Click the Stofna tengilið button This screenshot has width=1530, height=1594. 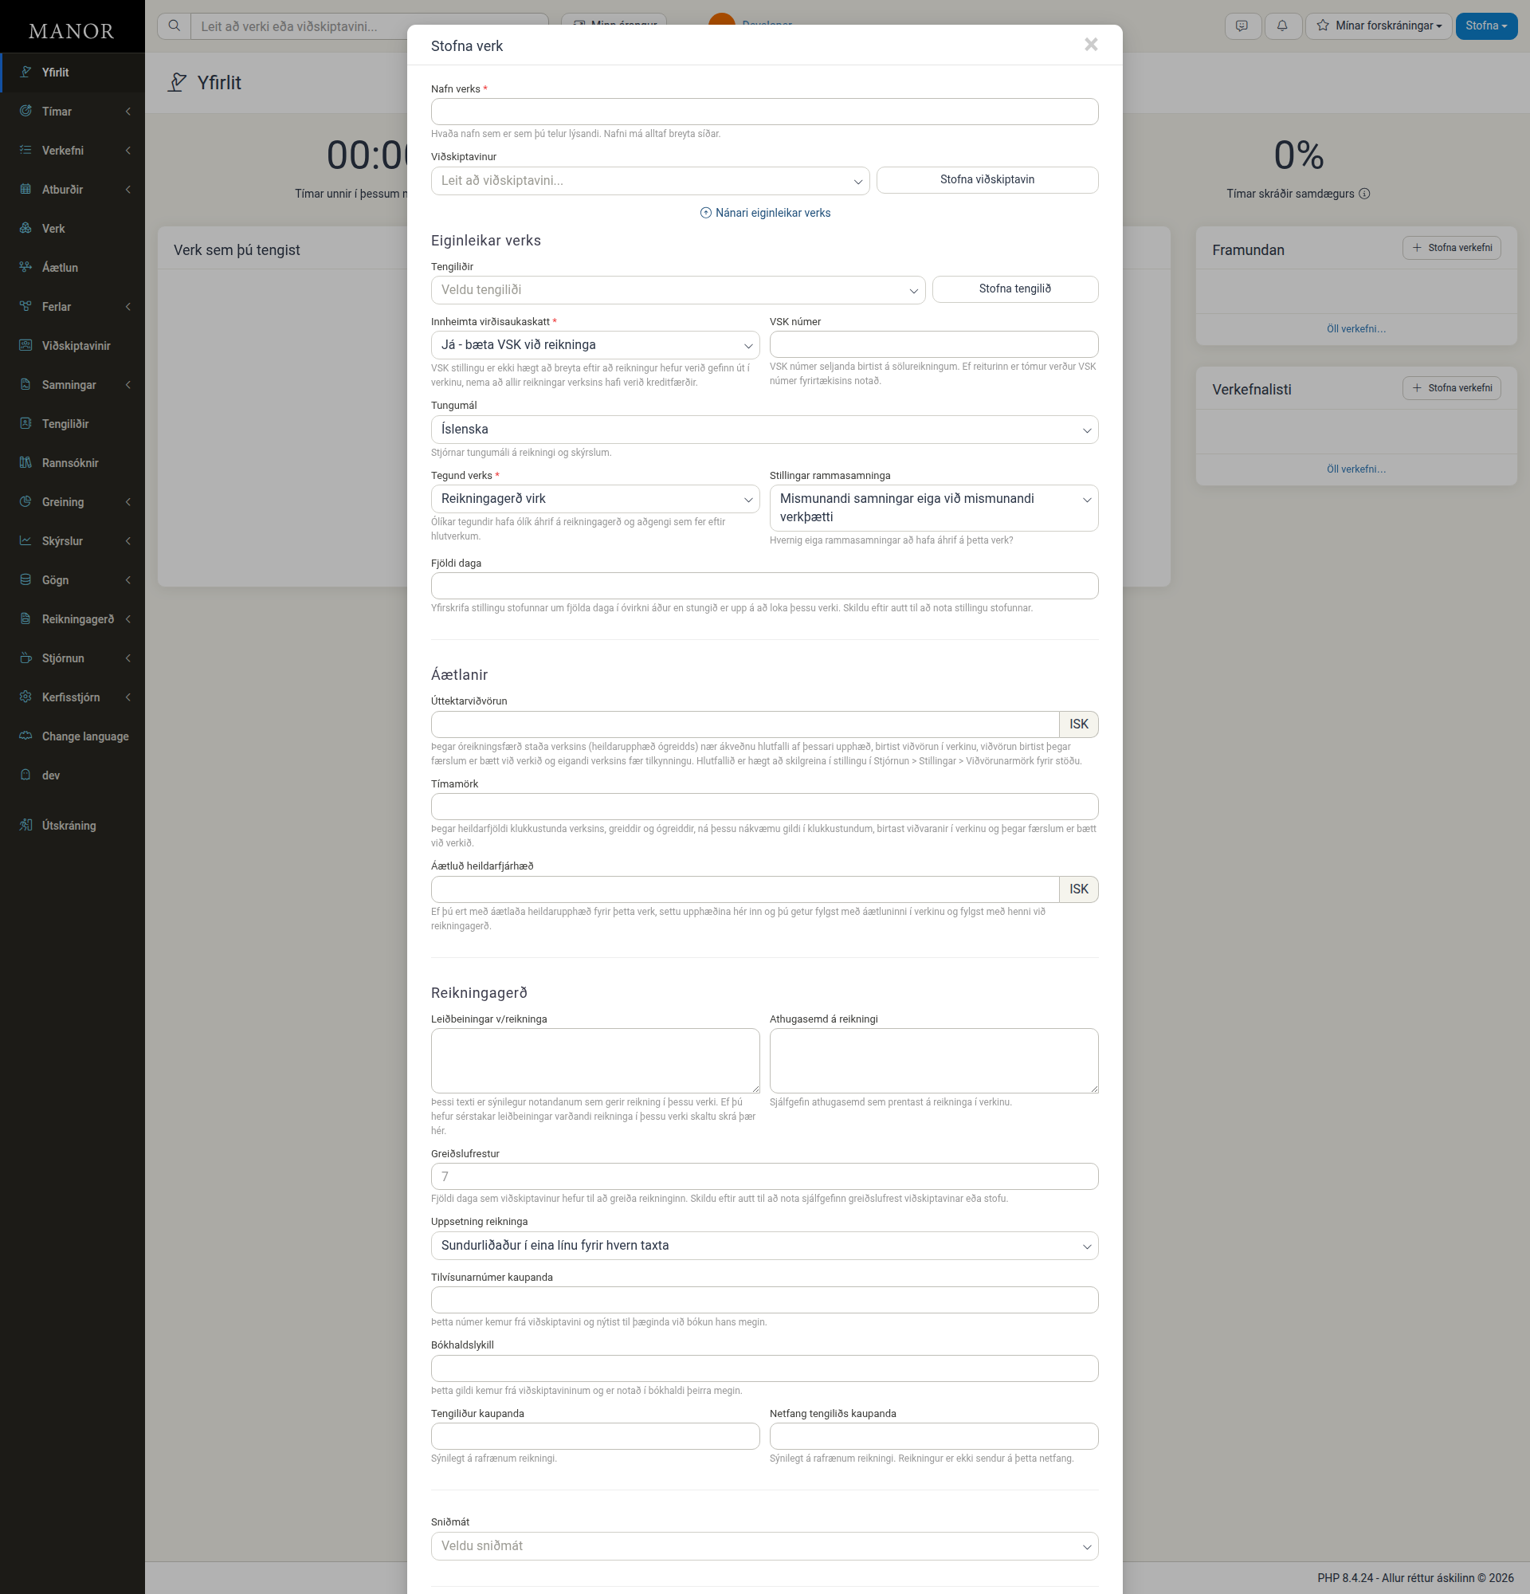pos(1014,289)
